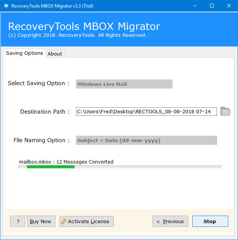Click the 'Destination Path :' label
This screenshot has height=240, width=238.
pyautogui.click(x=45, y=112)
